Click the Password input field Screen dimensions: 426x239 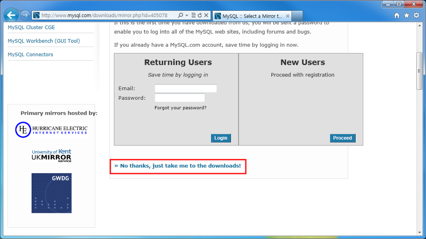[x=180, y=98]
